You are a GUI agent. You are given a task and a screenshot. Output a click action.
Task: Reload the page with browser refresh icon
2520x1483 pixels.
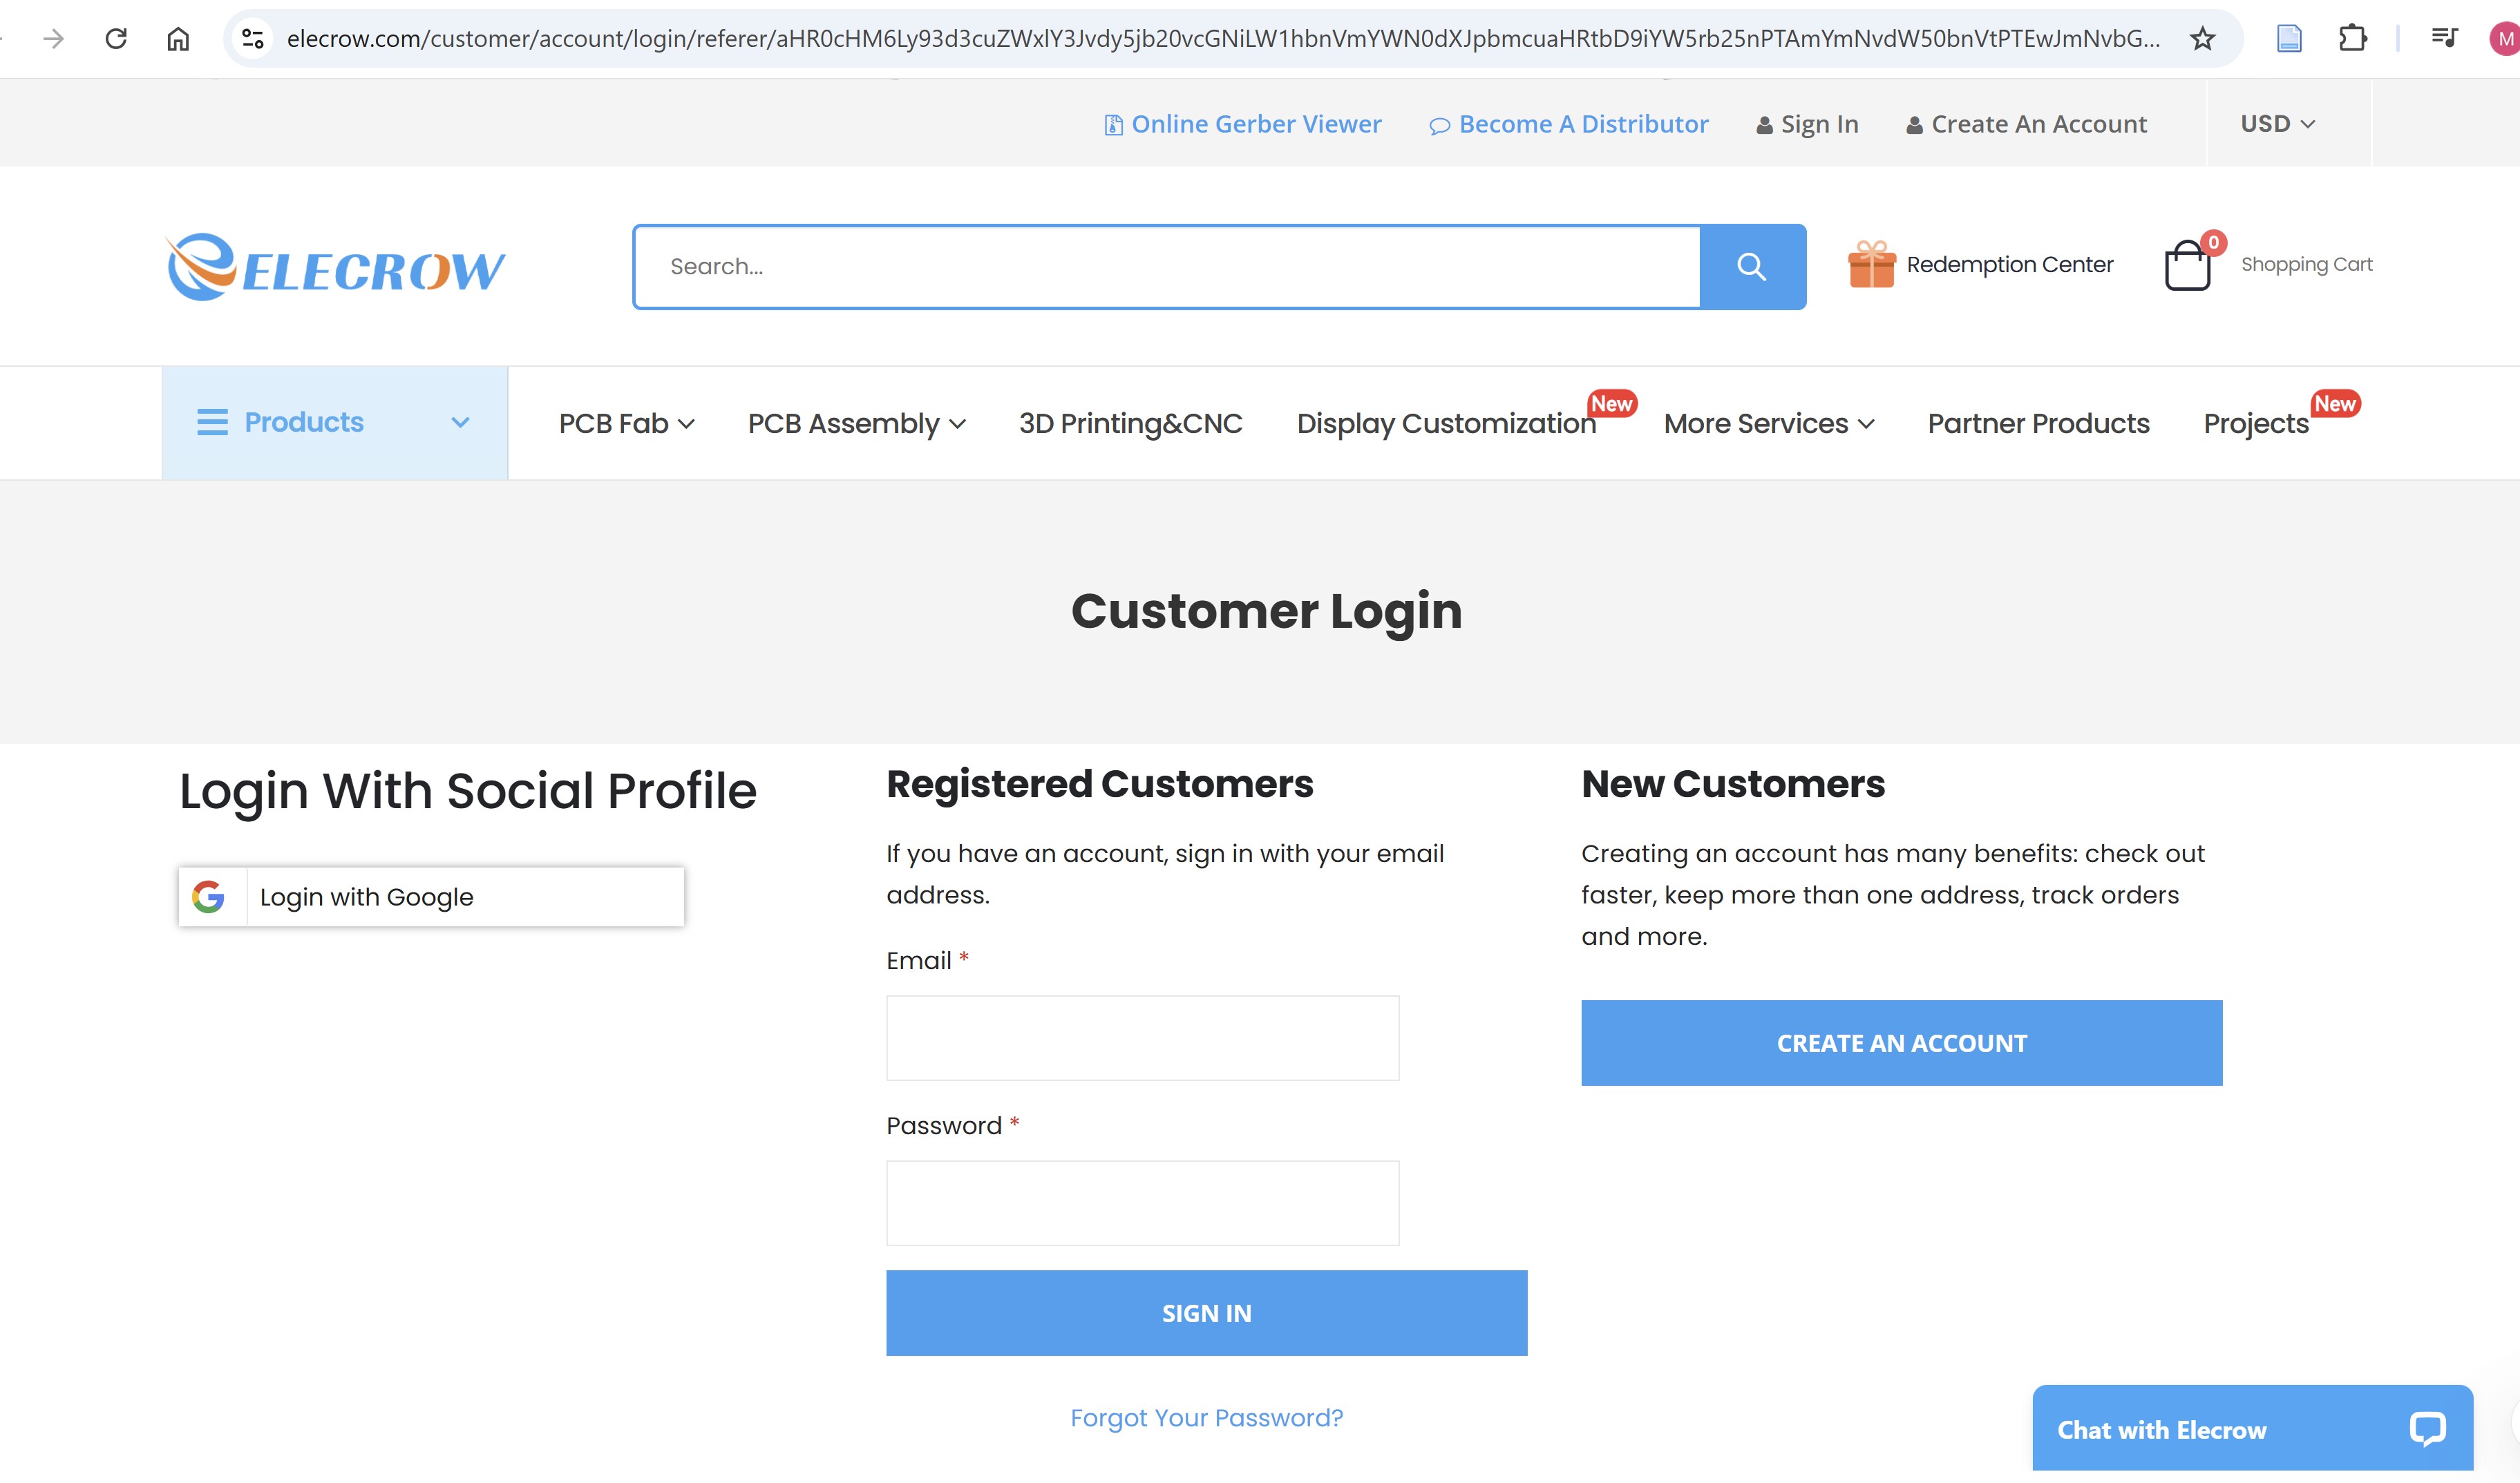pos(117,39)
